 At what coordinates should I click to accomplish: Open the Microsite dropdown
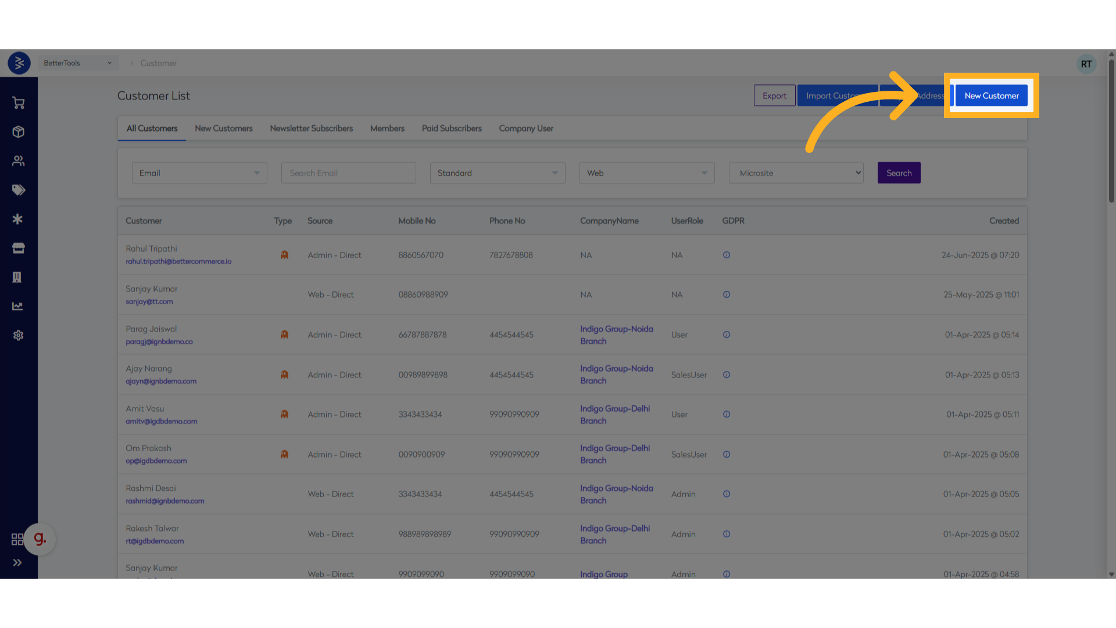pyautogui.click(x=796, y=173)
